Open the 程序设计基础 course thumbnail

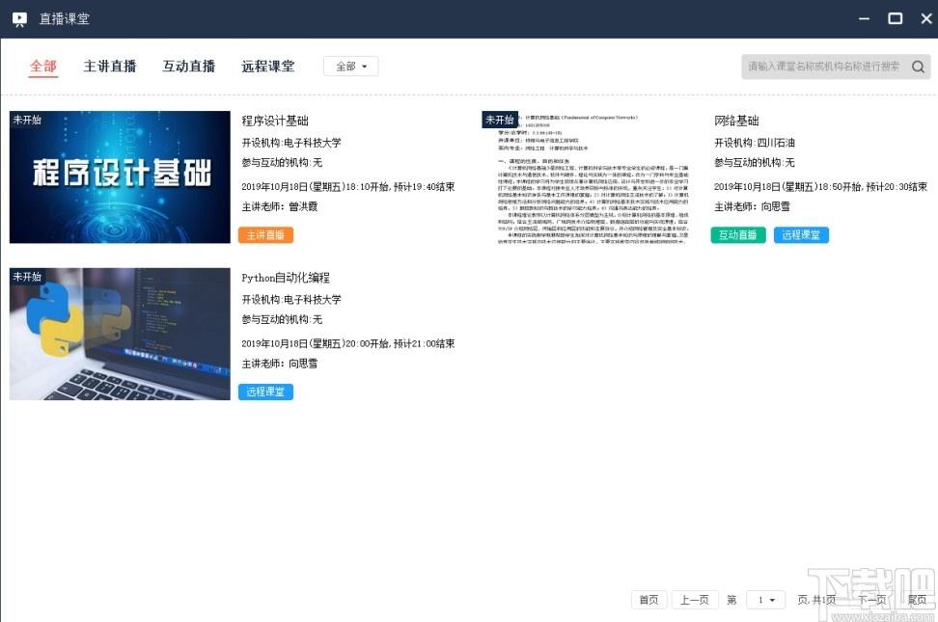pos(120,177)
